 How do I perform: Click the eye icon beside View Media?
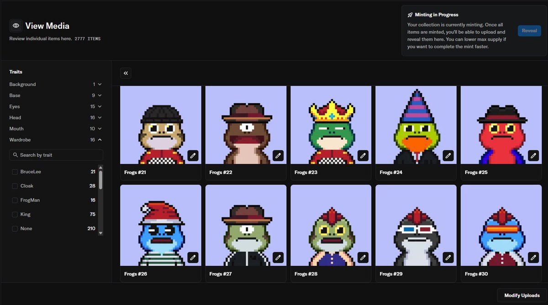click(16, 26)
